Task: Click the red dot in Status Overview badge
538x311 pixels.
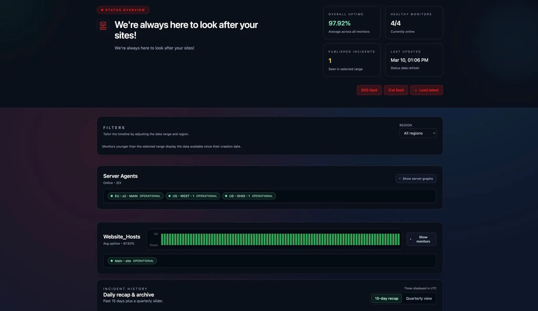Action: tap(102, 10)
